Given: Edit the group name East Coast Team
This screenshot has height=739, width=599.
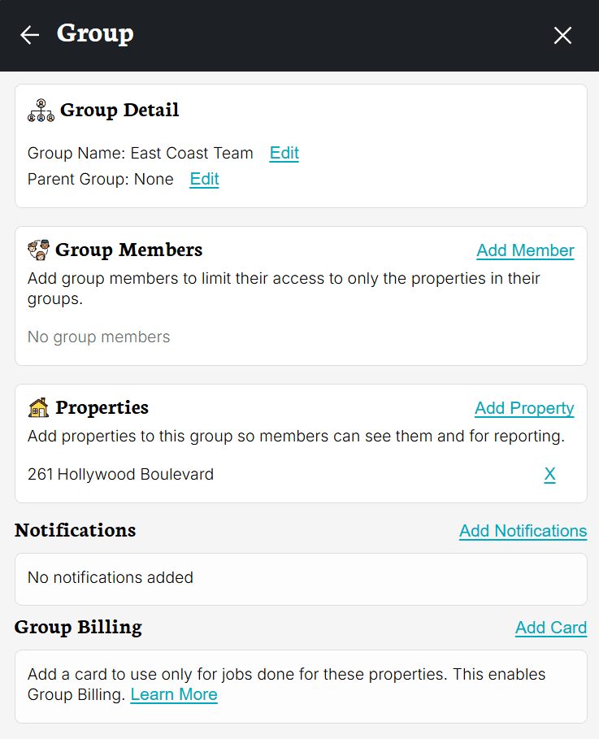Looking at the screenshot, I should pyautogui.click(x=284, y=153).
